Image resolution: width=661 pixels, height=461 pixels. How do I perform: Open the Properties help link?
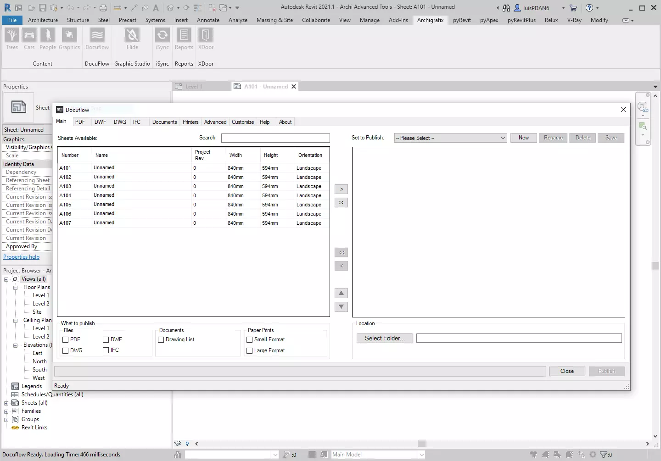(x=22, y=257)
